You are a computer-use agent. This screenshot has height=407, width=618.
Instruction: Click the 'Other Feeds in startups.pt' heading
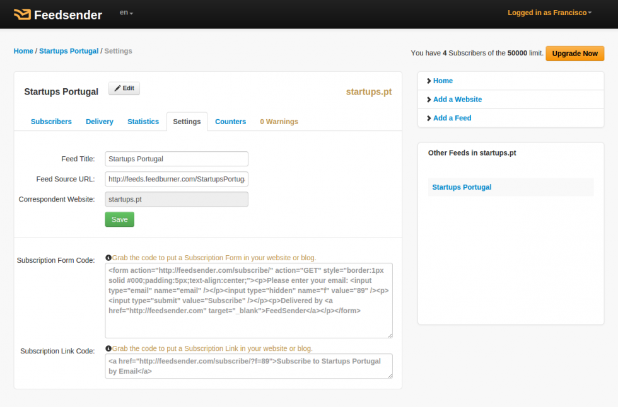pyautogui.click(x=472, y=152)
